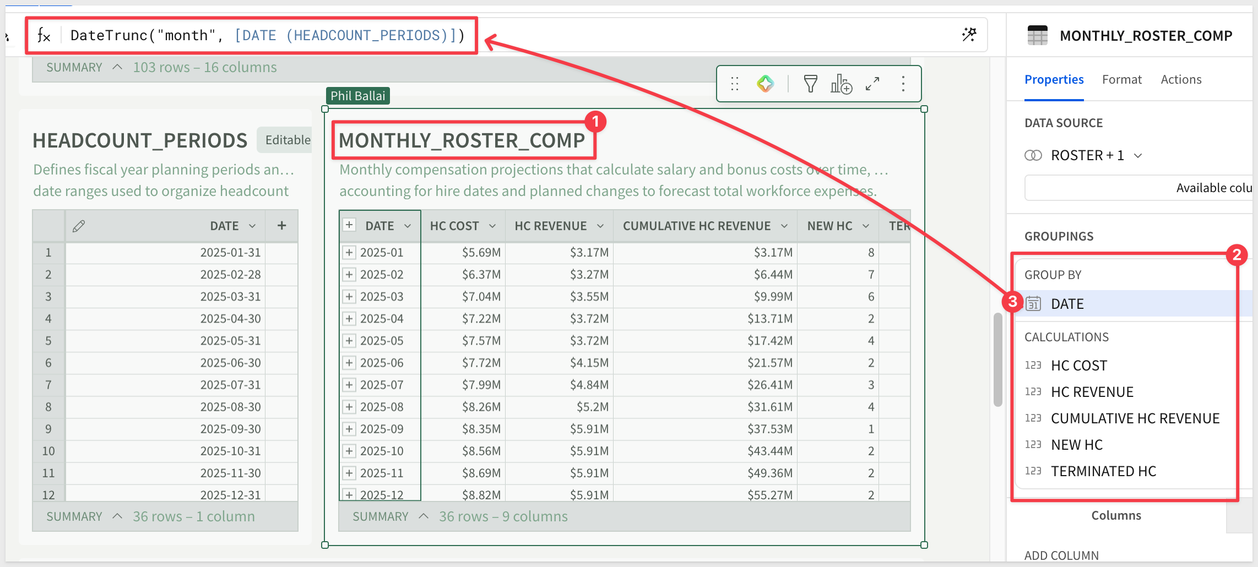Select cell 2025-06-30 in HEADCOUNT_PERIODS

[x=165, y=363]
